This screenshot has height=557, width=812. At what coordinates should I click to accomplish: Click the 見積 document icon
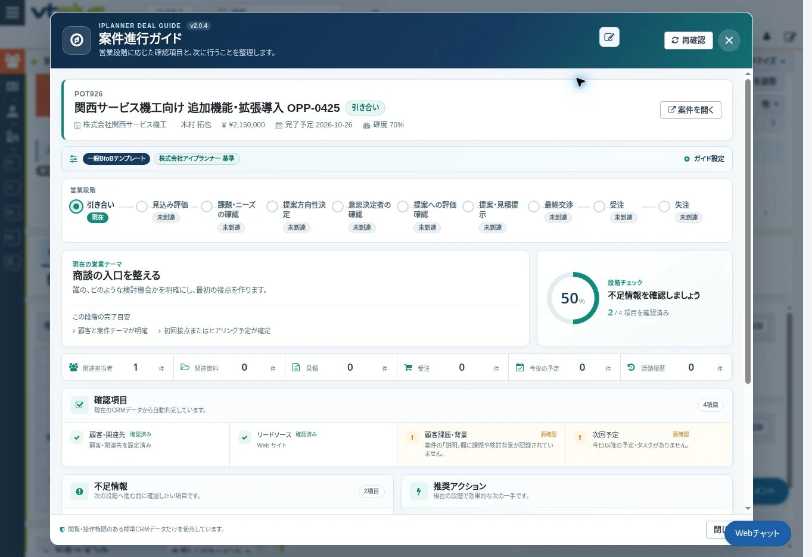296,368
